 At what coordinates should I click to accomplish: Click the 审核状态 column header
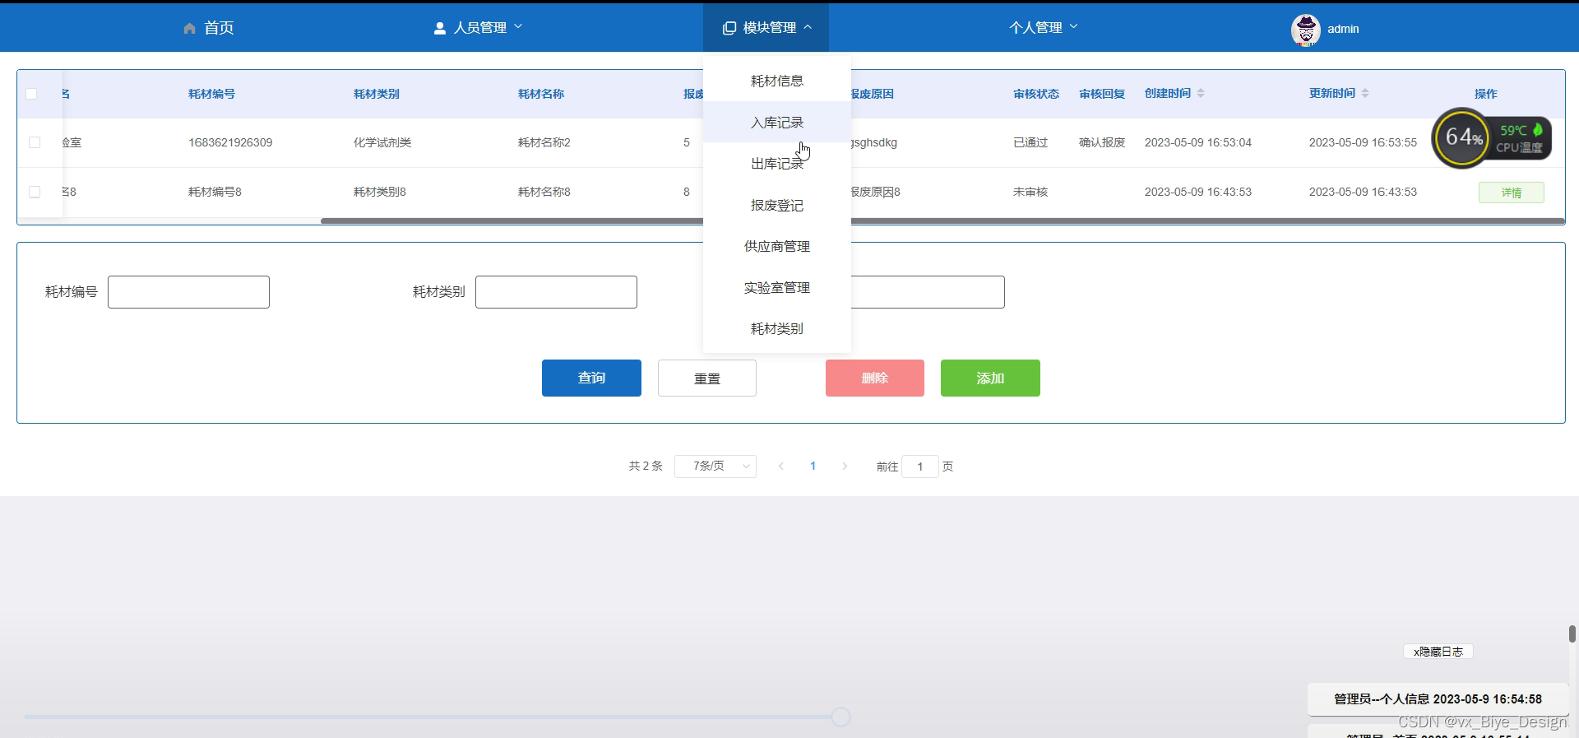tap(1036, 94)
